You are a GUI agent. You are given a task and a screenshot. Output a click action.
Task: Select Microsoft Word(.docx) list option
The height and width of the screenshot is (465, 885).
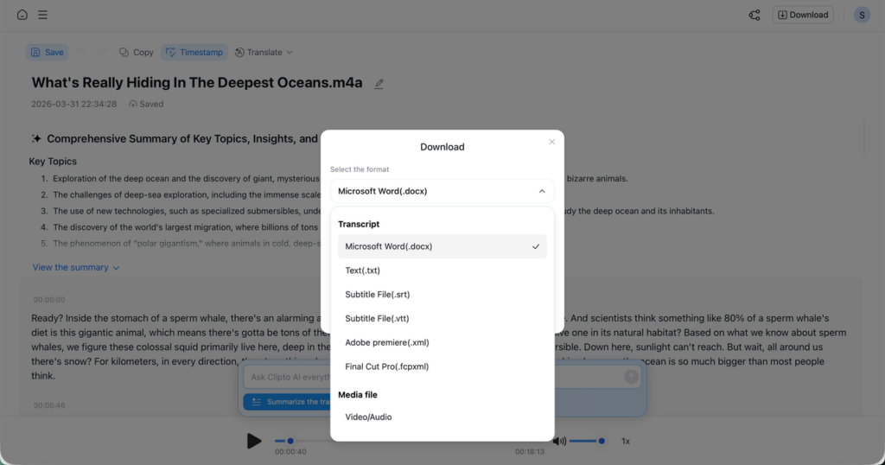click(442, 246)
